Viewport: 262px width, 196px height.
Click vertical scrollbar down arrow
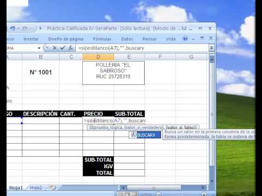(212, 181)
